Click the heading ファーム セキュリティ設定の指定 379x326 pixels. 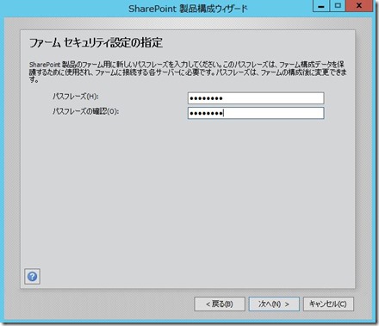[96, 43]
